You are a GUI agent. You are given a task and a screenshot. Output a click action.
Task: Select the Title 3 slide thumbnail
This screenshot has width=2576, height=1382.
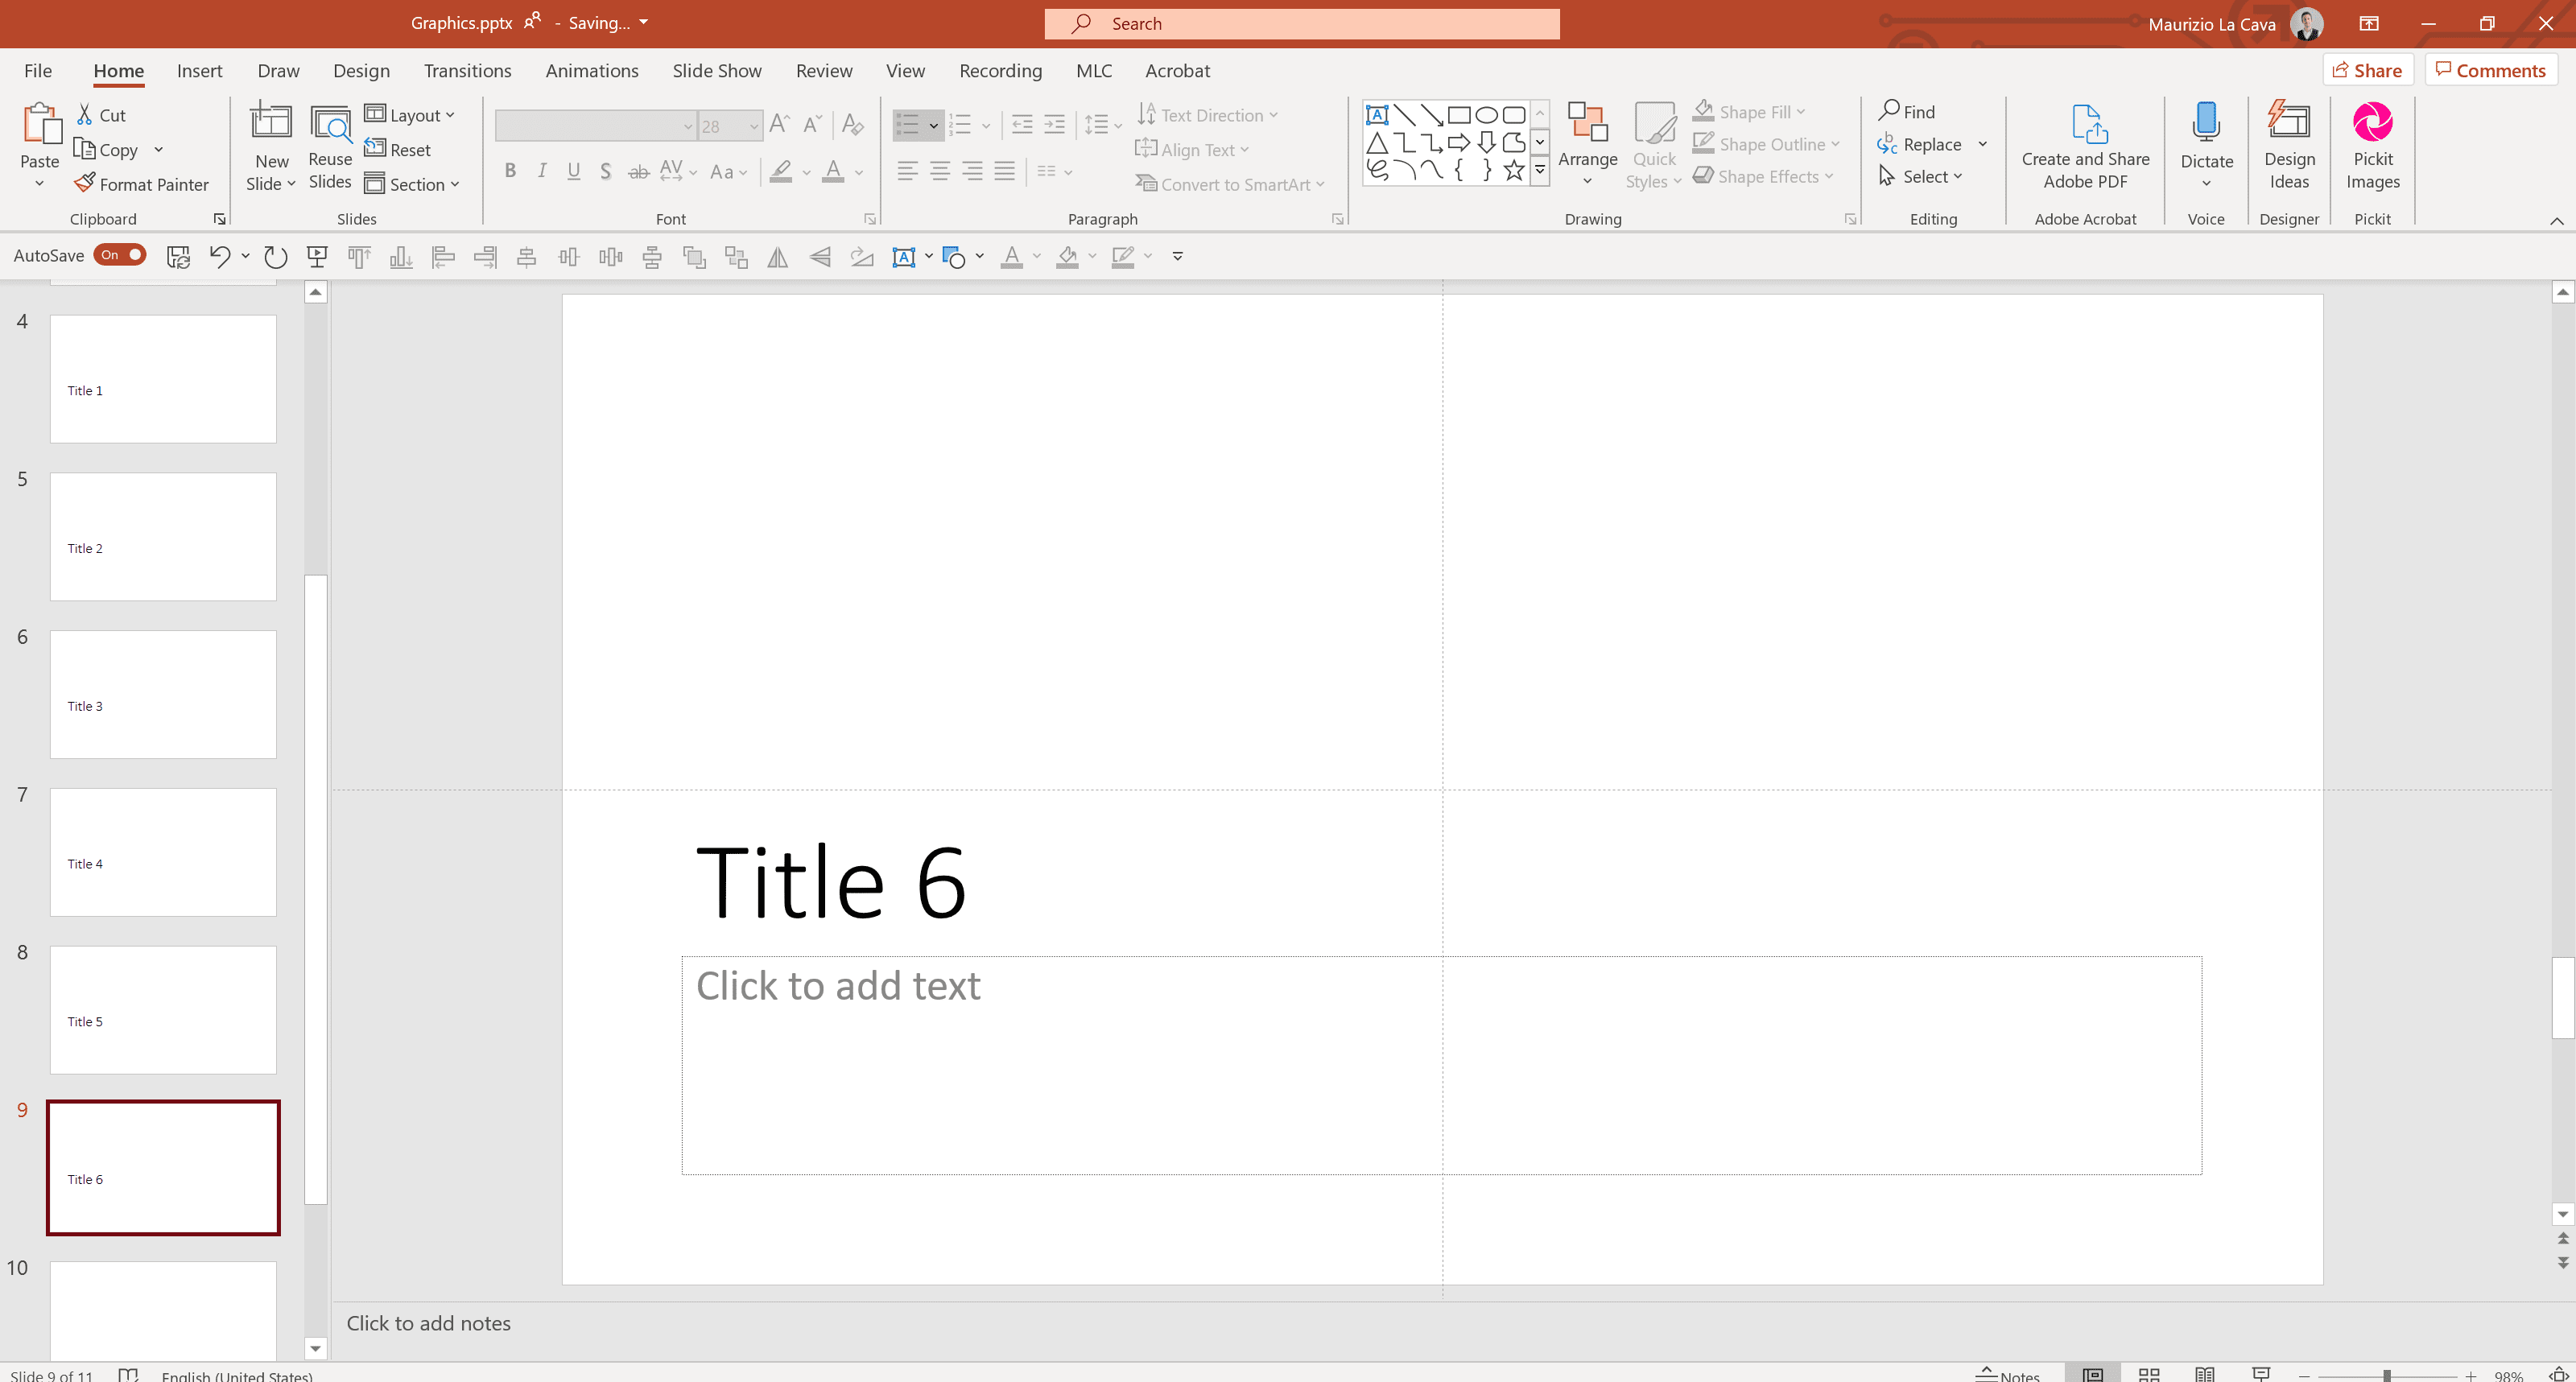(163, 694)
